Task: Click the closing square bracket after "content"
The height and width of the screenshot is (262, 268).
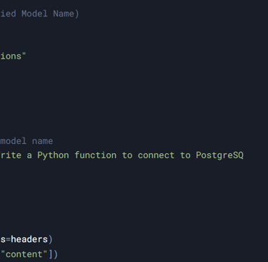Action: point(50,254)
